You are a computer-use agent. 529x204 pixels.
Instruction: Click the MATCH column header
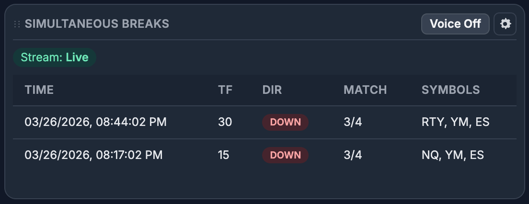[x=365, y=90]
